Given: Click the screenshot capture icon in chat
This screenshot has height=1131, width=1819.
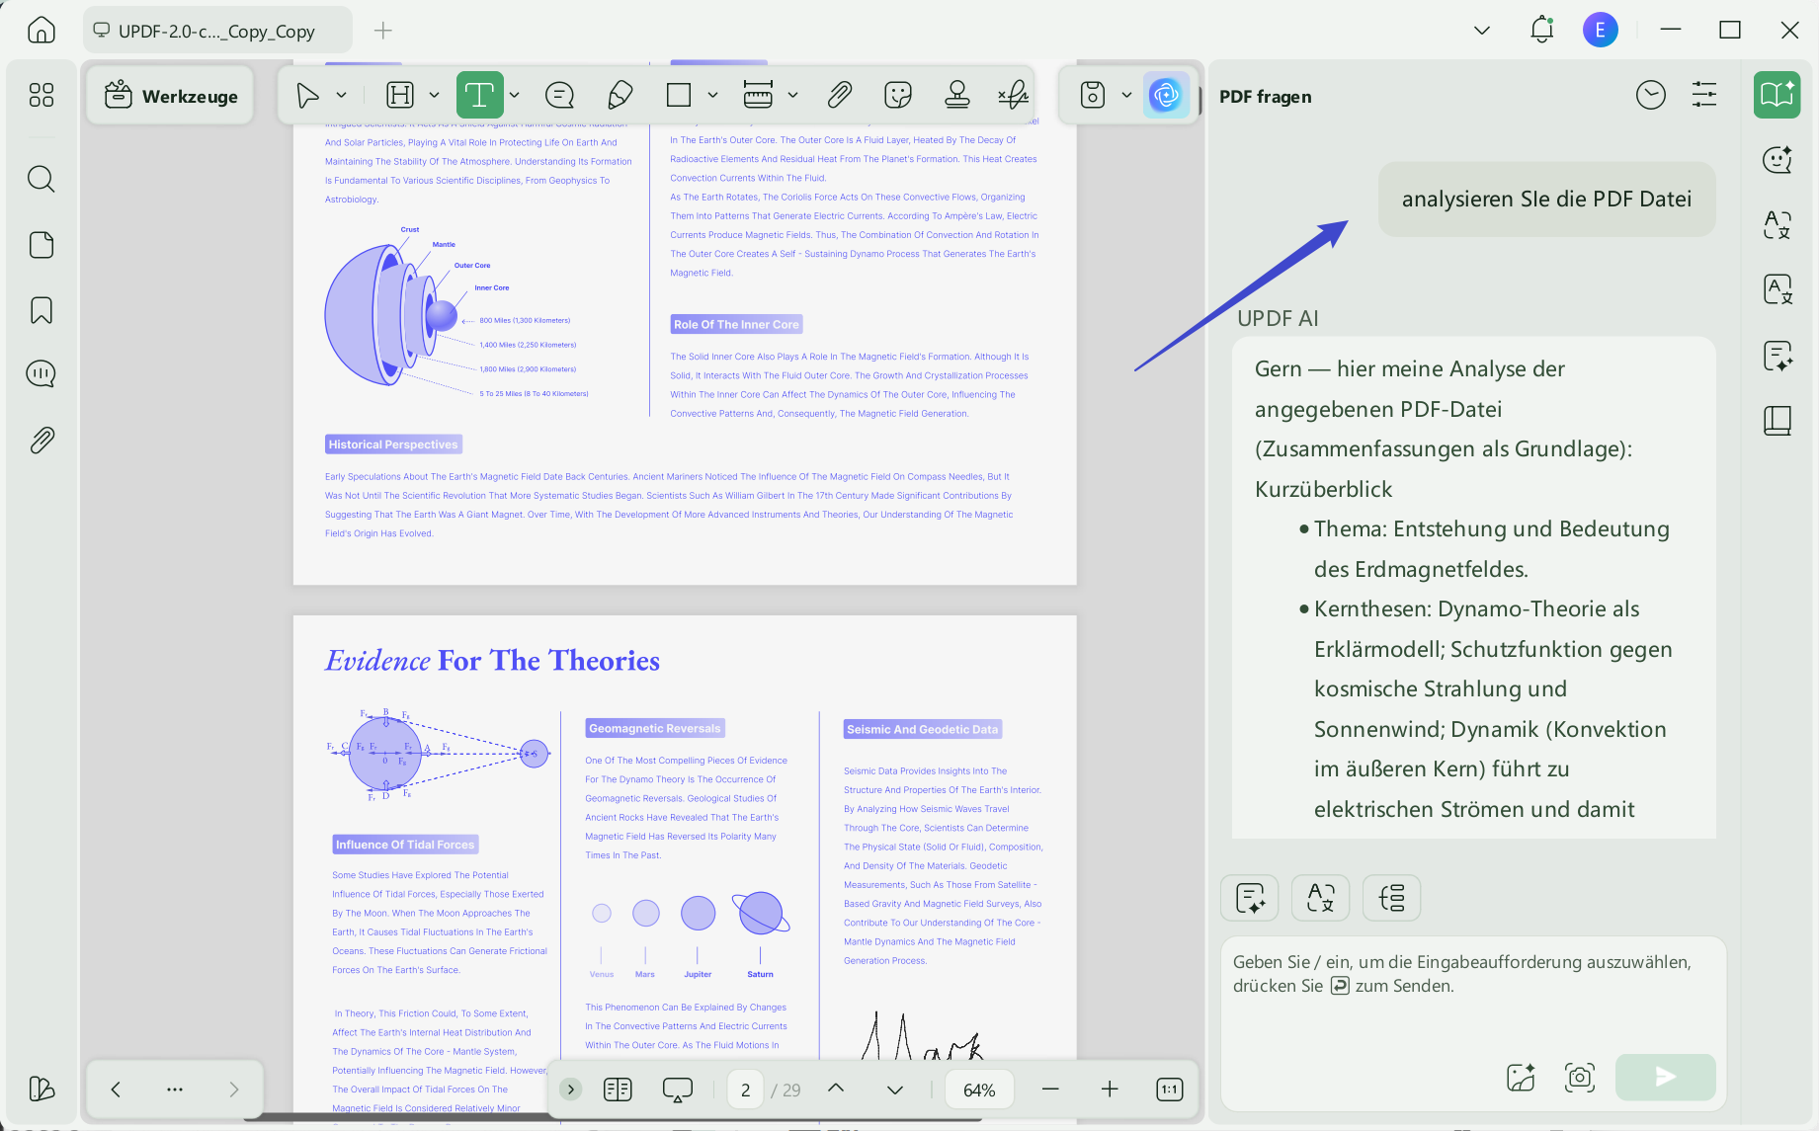Looking at the screenshot, I should [x=1580, y=1077].
